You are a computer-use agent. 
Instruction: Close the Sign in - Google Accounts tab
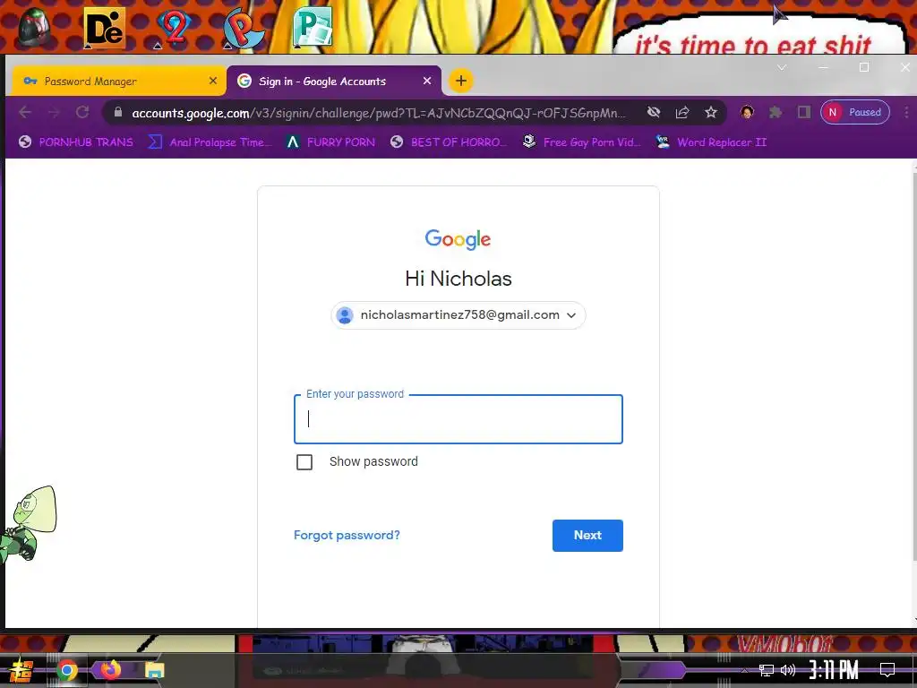tap(427, 81)
